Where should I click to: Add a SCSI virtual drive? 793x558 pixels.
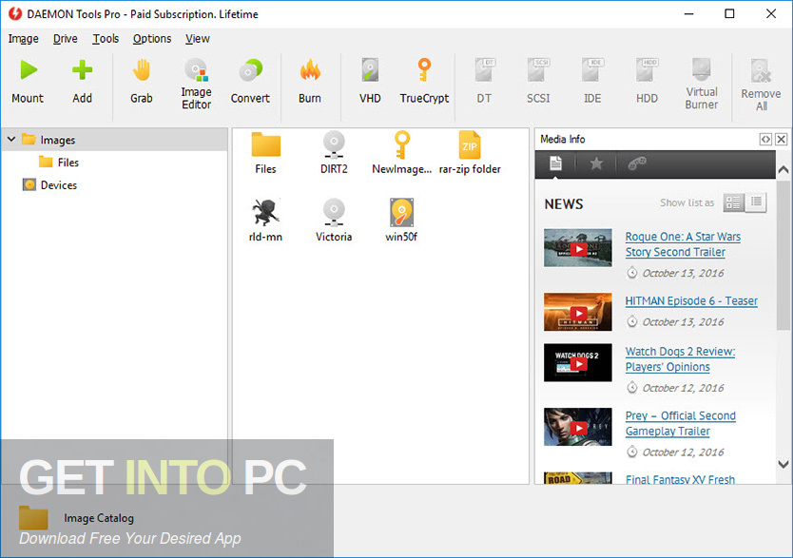[538, 82]
